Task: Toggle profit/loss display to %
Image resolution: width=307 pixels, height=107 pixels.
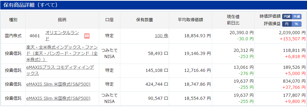Action: [x=296, y=24]
